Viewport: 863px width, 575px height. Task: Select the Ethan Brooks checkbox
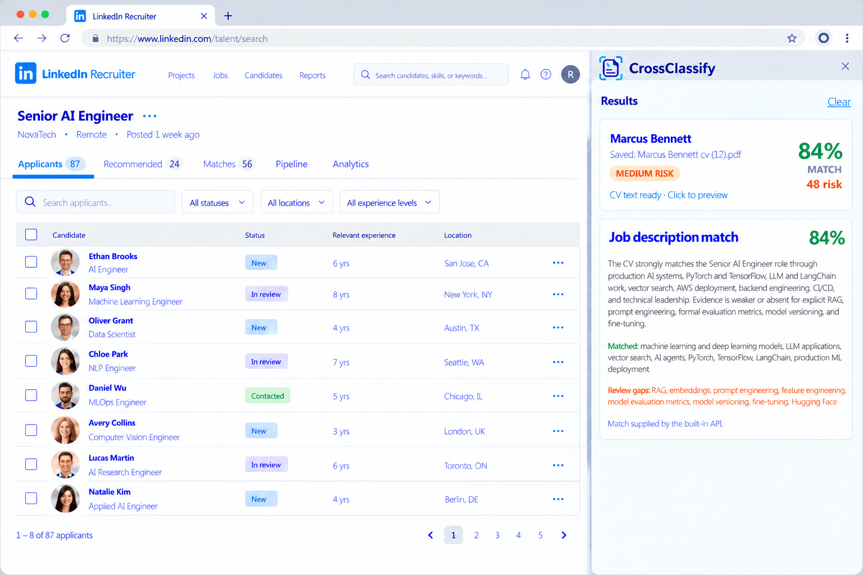pyautogui.click(x=31, y=262)
